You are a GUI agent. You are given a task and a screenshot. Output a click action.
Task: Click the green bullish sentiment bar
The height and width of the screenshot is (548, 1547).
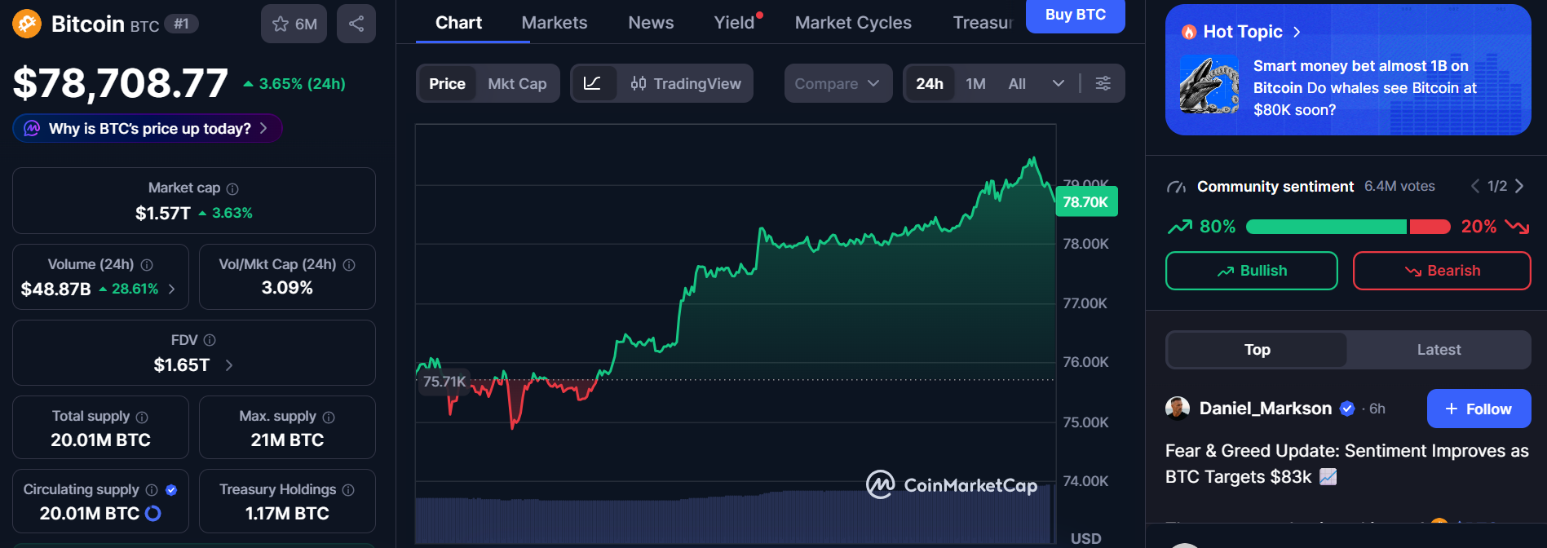pyautogui.click(x=1326, y=227)
